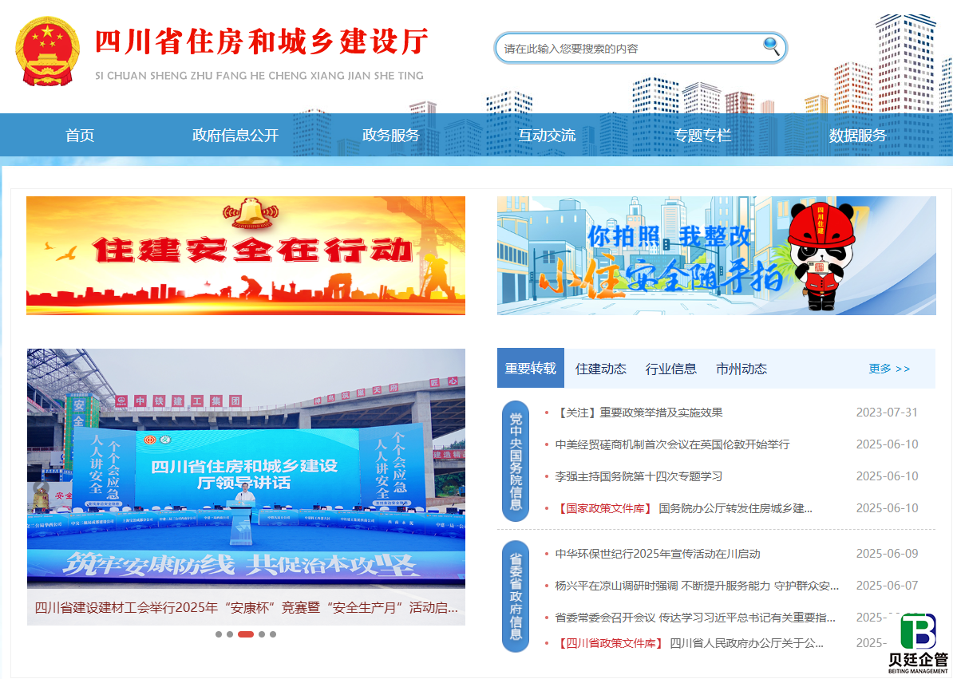Viewport: 953px width, 679px height.
Task: Open the 国家政策文件库 news item
Action: point(682,507)
